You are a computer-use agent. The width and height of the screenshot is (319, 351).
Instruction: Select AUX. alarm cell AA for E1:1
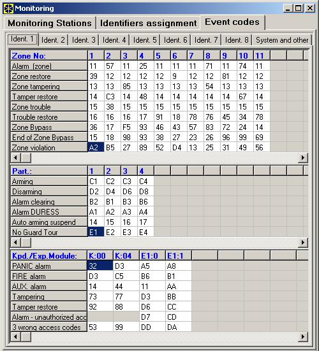click(x=179, y=286)
